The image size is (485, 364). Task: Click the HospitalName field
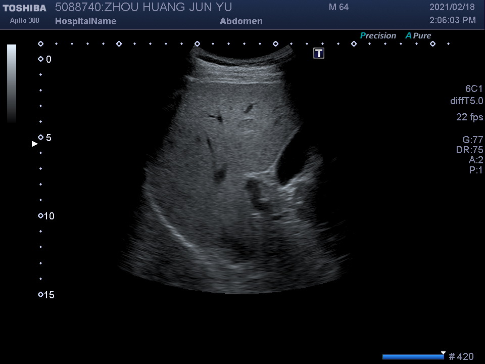click(85, 21)
